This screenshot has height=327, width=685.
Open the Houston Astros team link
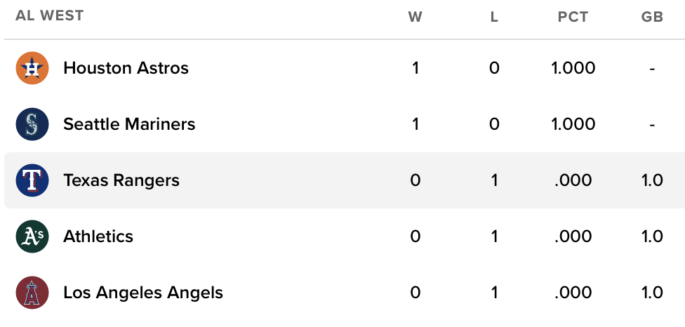(x=126, y=68)
